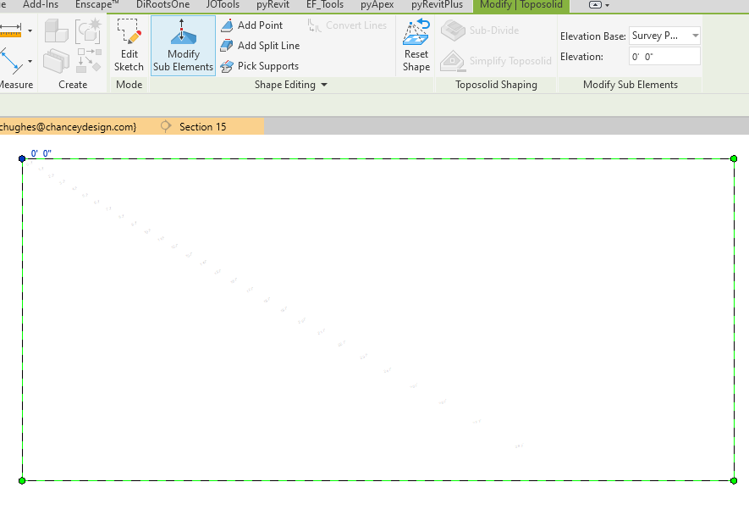Screen dimensions: 749x526
Task: Open the Elevation Base dropdown
Action: tap(697, 36)
